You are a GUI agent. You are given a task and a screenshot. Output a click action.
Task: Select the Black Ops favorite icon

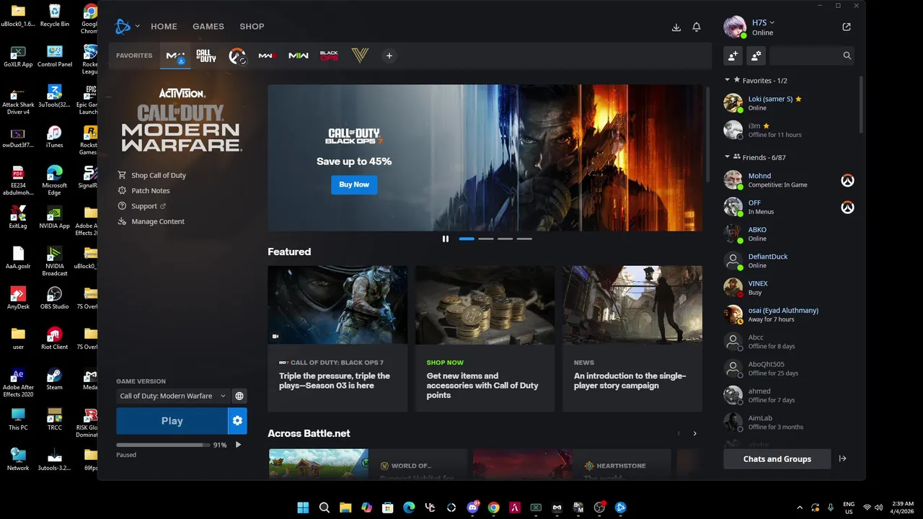pyautogui.click(x=329, y=56)
